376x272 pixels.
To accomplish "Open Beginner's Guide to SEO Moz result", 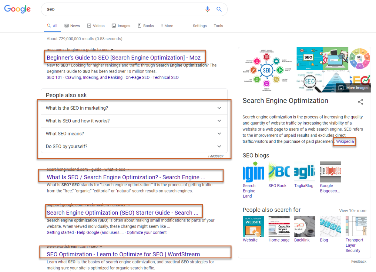I will coord(124,57).
